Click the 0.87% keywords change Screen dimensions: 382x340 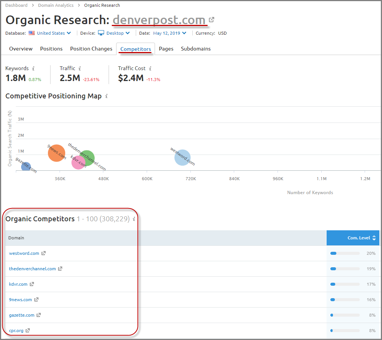click(35, 80)
